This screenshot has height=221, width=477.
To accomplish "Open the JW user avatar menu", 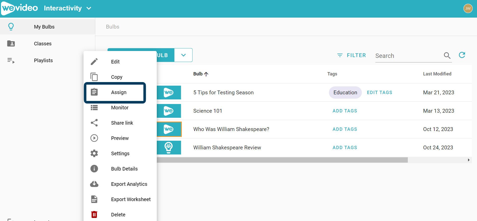I will [468, 8].
